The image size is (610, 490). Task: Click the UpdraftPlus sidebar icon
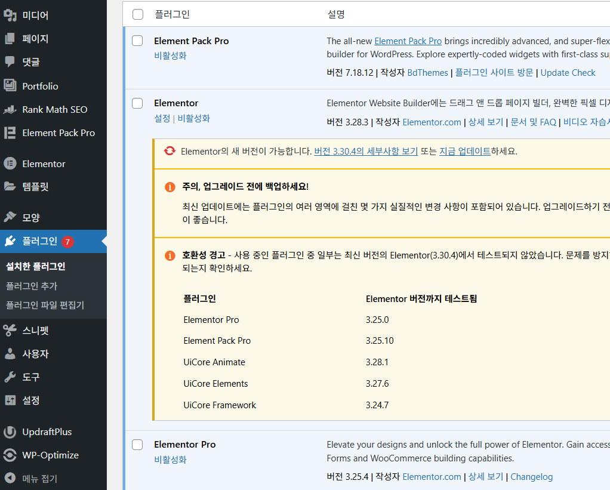pyautogui.click(x=10, y=432)
